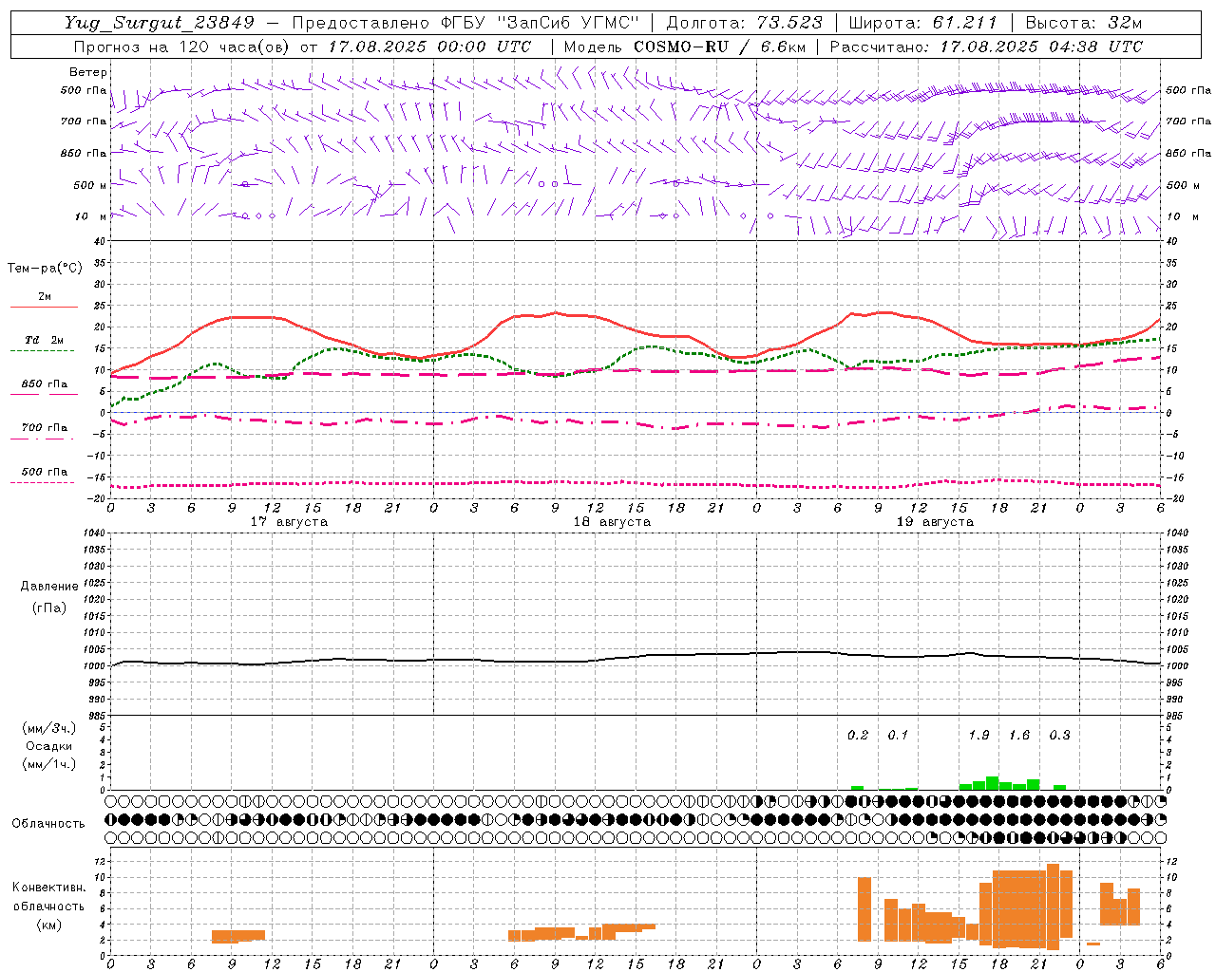This screenshot has height=972, width=1216.
Task: Click the '17 августа' date label
Action: tap(289, 522)
